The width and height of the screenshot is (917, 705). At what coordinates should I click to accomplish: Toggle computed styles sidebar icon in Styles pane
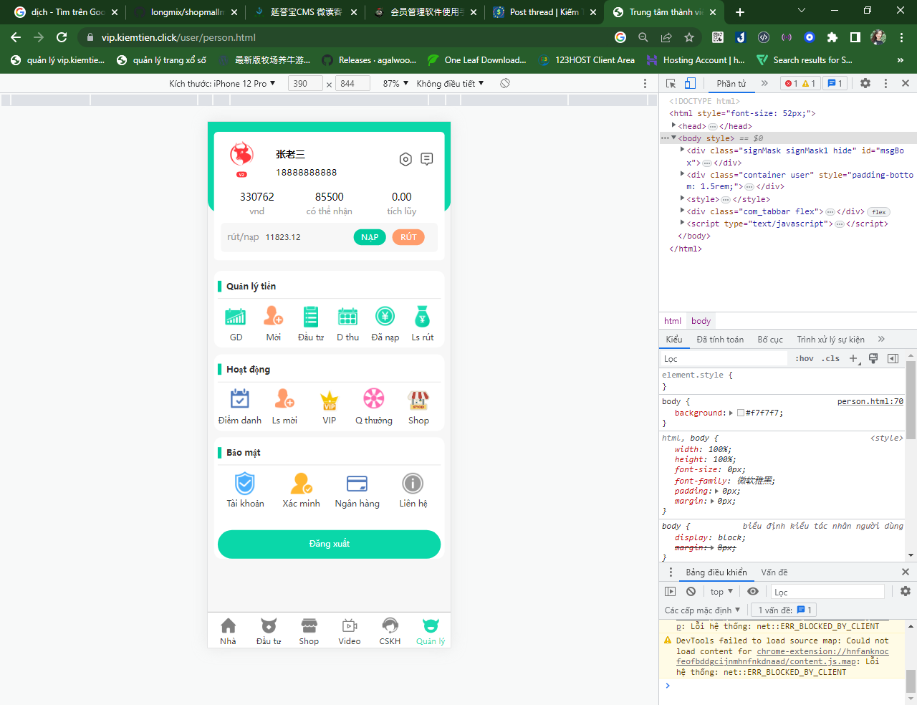pyautogui.click(x=893, y=358)
